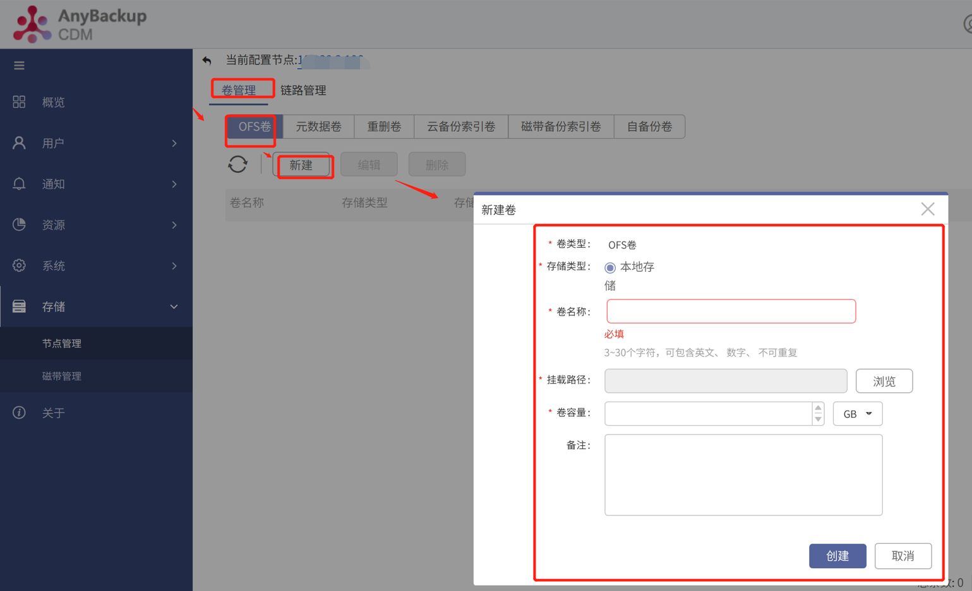
Task: Click inside the 卷名称 input field
Action: point(731,311)
